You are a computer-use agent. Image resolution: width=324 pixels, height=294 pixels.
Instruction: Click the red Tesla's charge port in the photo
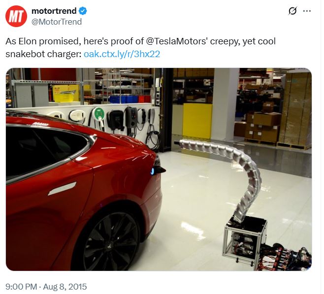click(x=159, y=170)
